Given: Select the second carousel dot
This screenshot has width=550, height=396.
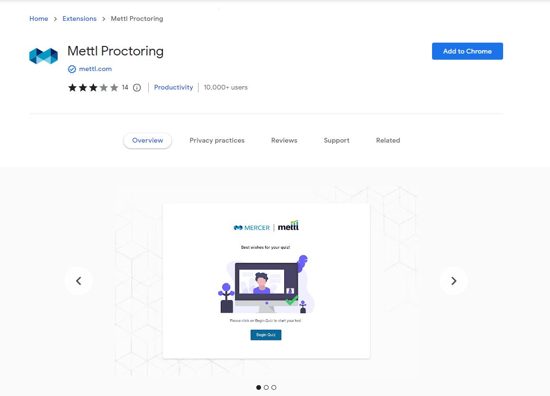Looking at the screenshot, I should (266, 387).
